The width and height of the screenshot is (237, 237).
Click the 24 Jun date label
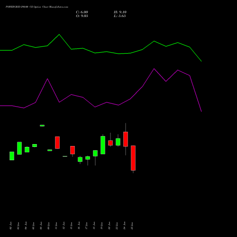pos(125,226)
